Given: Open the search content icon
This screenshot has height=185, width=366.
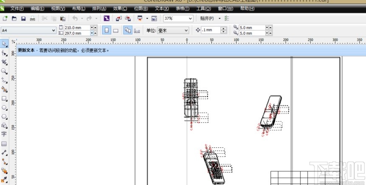Looking at the screenshot, I should coord(106,18).
